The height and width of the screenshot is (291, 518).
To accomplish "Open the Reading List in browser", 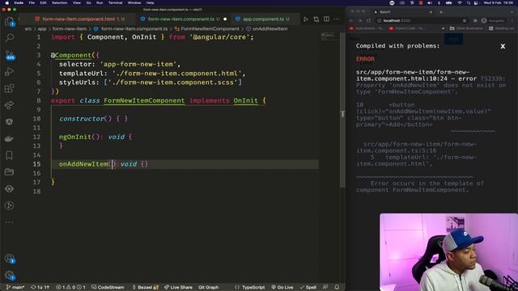I will point(502,29).
